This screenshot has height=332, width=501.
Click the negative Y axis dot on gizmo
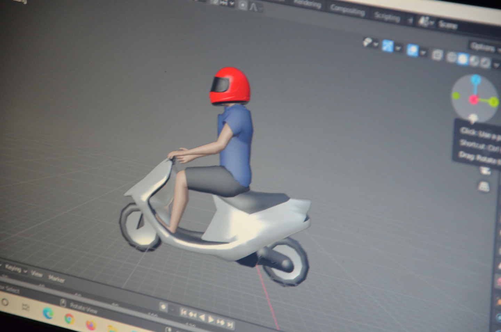456,95
